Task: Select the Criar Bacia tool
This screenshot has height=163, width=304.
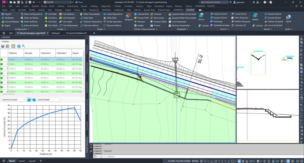Action: 50,18
